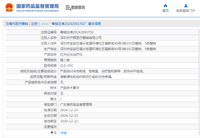Select 生效日期 value 2024-12-23
Viewport: 200px width, 138px height.
[x=69, y=116]
